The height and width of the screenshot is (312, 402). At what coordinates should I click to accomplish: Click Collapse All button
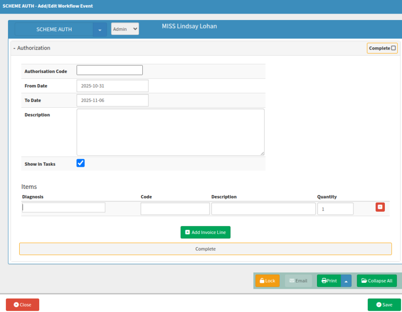pyautogui.click(x=377, y=281)
